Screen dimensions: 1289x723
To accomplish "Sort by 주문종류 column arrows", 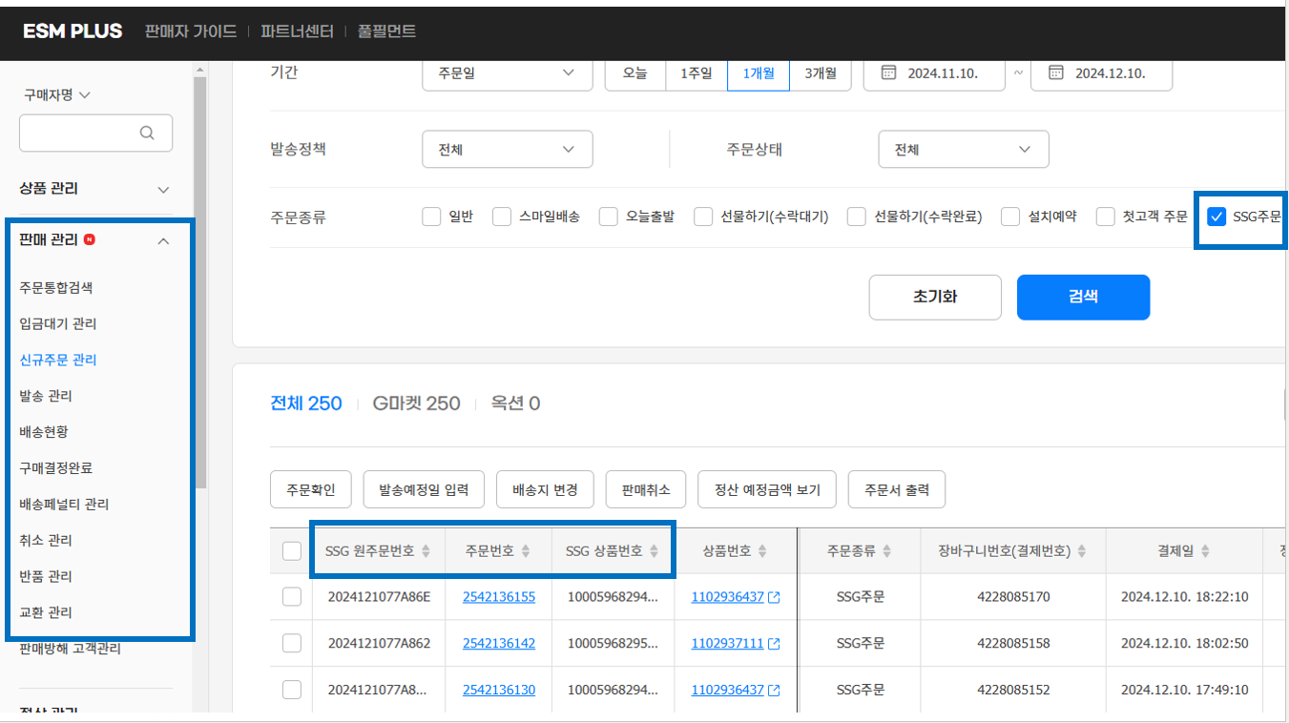I will click(x=886, y=551).
